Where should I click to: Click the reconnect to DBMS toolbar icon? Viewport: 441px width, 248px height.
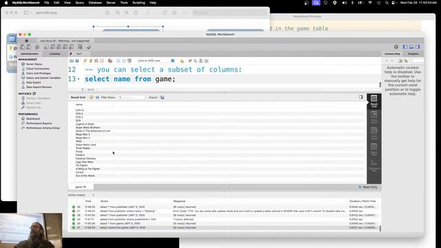89,48
